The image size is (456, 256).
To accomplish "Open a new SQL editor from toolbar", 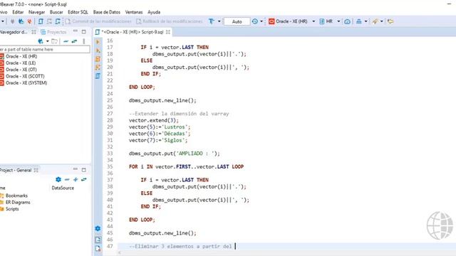I will [x=41, y=21].
